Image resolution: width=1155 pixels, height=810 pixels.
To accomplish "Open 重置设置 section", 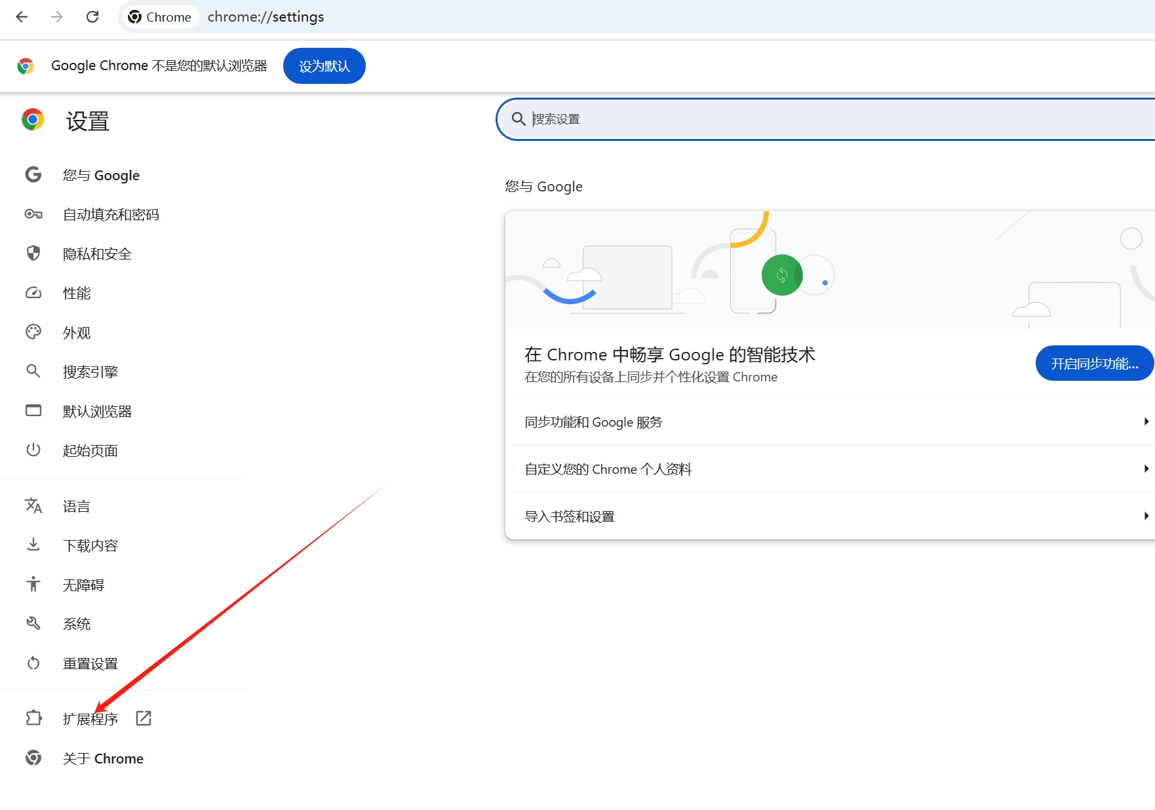I will coord(90,664).
